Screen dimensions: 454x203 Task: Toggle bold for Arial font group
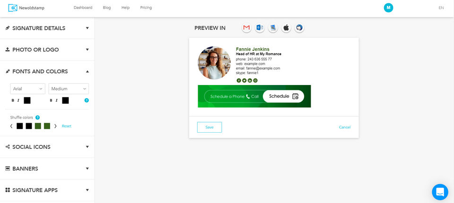tap(13, 101)
